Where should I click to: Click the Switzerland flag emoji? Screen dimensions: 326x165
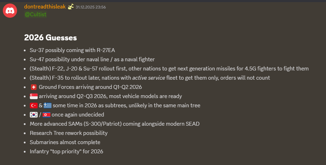[34, 87]
